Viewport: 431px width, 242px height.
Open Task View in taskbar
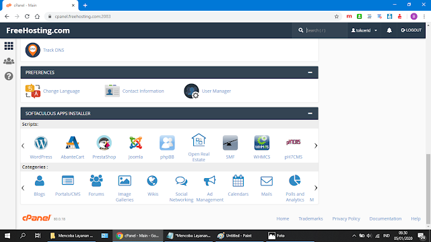coord(38,236)
